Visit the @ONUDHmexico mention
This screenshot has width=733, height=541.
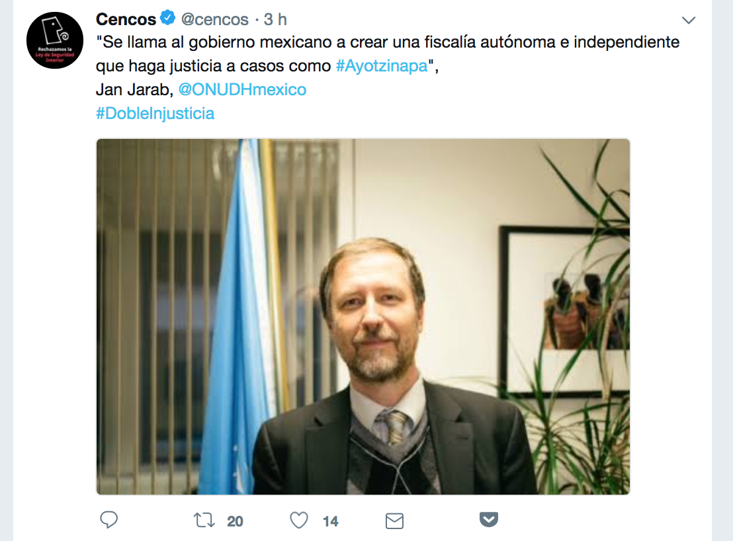[x=242, y=89]
